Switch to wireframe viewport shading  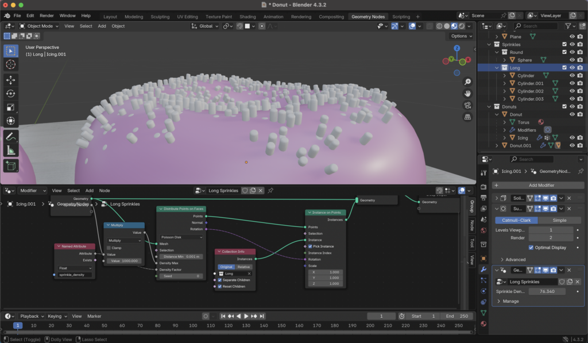[x=439, y=26]
